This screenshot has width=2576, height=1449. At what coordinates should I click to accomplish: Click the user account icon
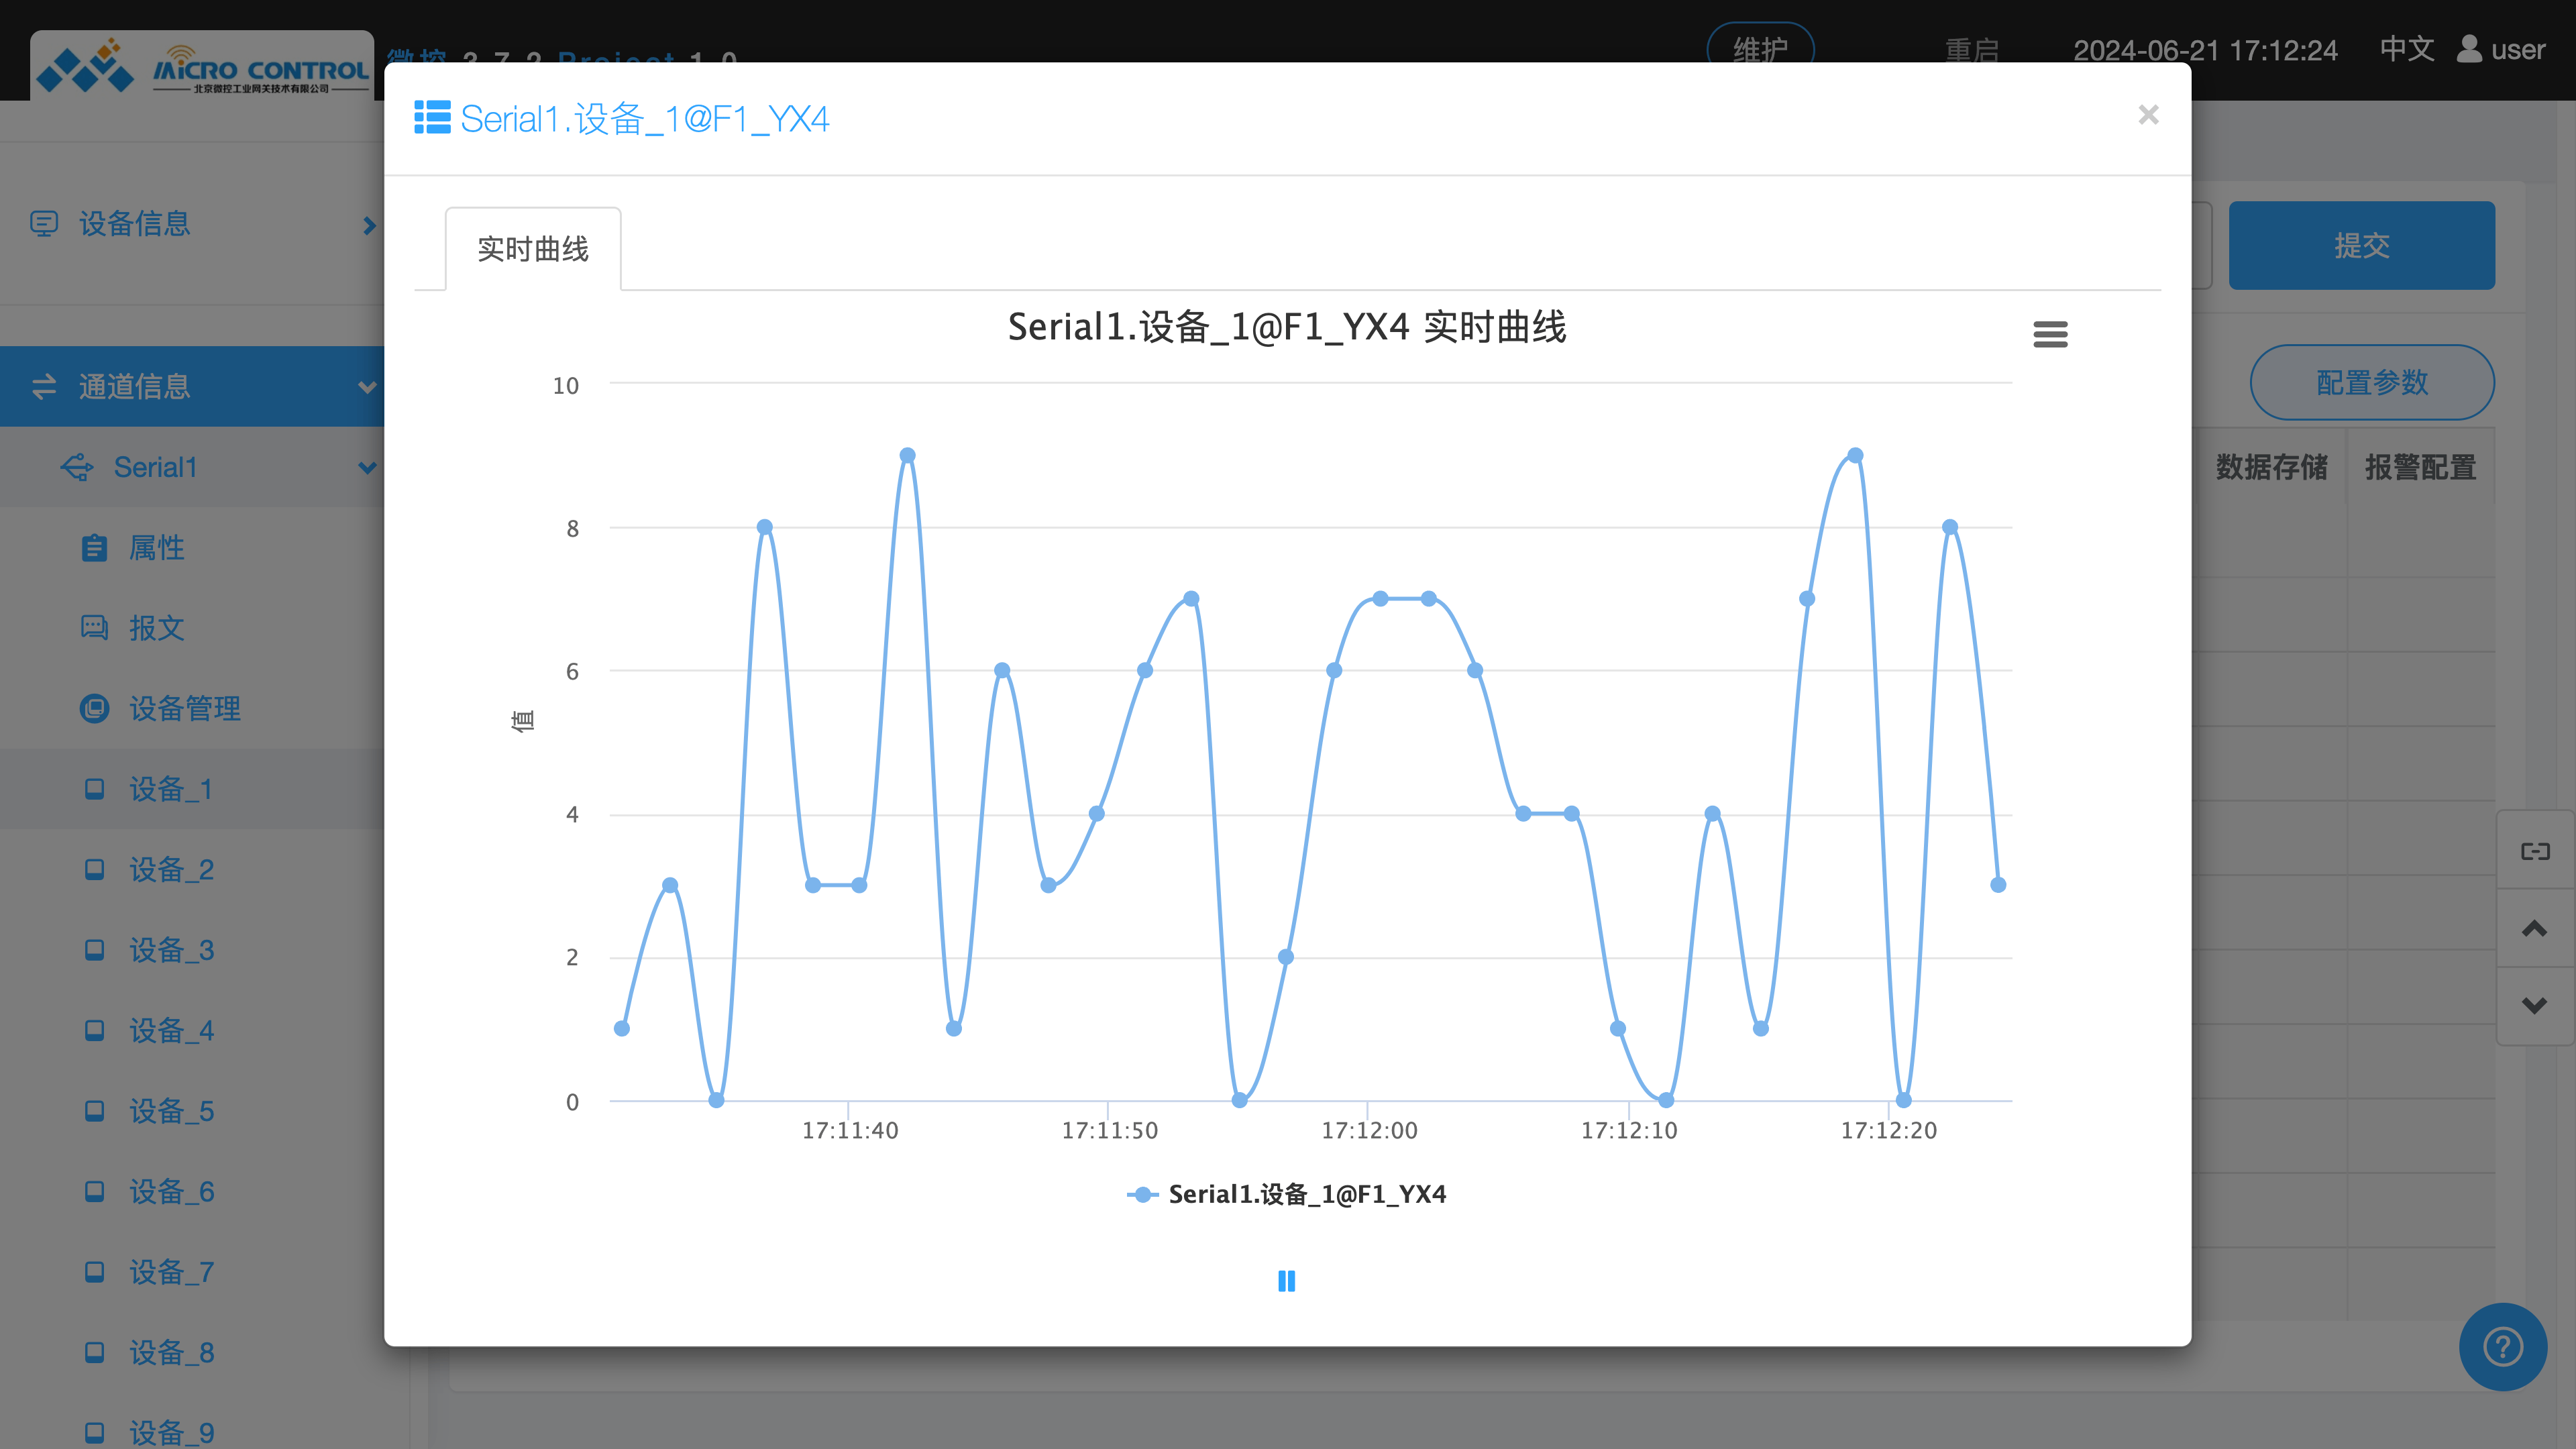(2469, 49)
